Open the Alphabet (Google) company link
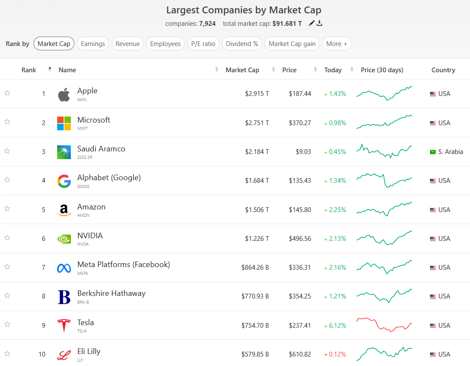This screenshot has width=470, height=366. click(109, 178)
